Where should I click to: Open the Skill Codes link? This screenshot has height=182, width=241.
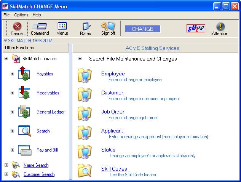tap(114, 169)
